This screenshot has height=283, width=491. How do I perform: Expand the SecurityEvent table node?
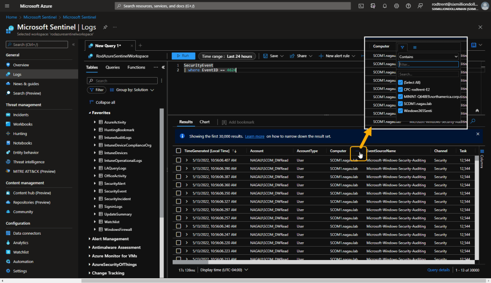click(94, 191)
